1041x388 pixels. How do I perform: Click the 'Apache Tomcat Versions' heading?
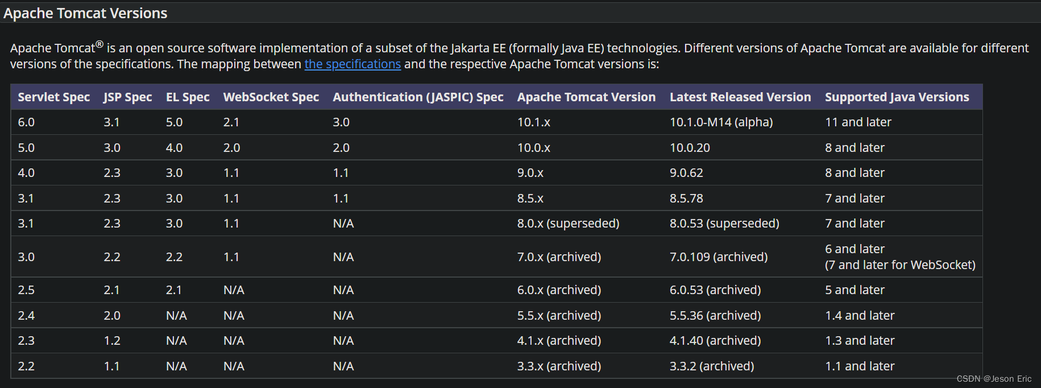85,13
